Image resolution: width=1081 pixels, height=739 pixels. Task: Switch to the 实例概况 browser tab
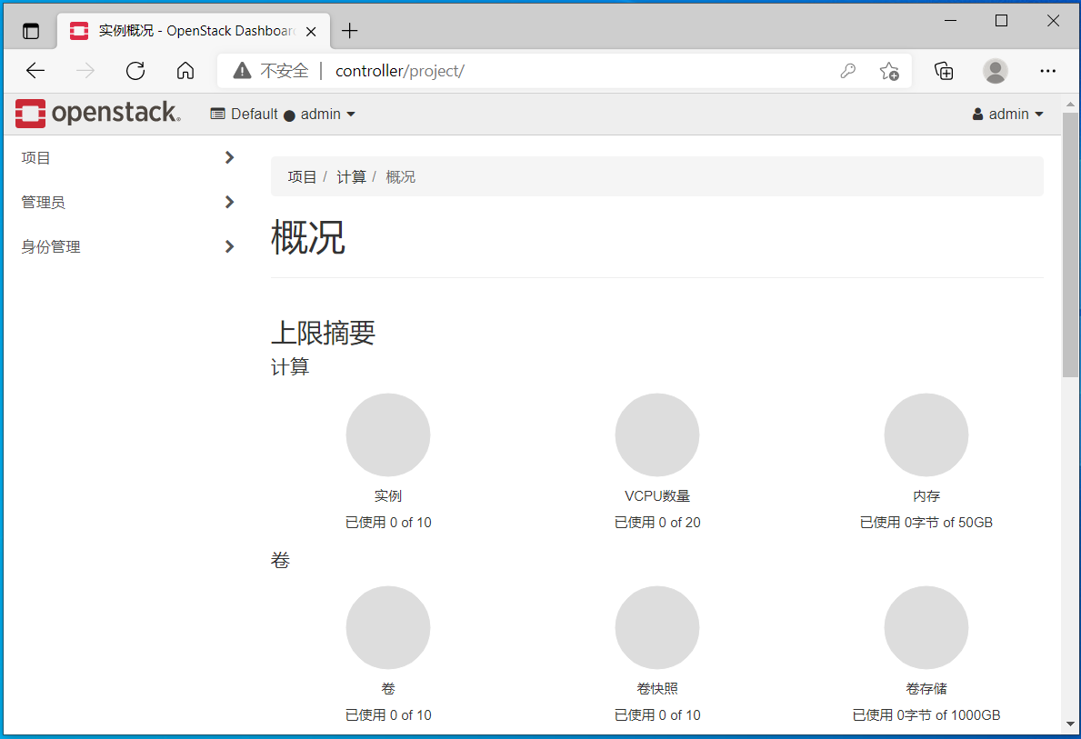click(186, 30)
